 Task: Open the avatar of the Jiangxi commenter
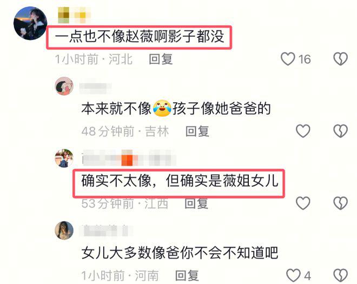coord(64,158)
